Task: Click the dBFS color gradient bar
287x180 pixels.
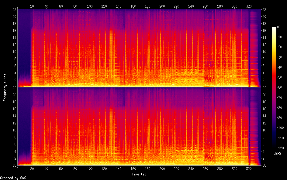Action: pos(274,87)
